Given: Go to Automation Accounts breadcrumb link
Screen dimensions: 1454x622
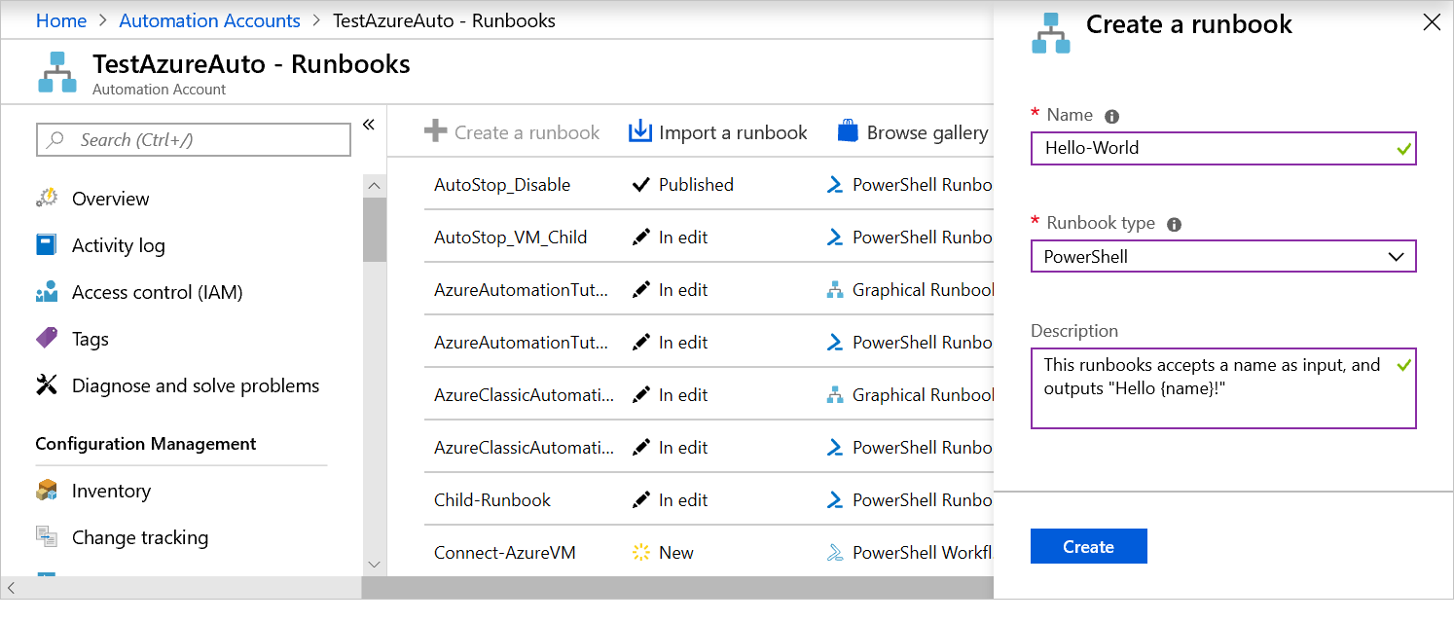Looking at the screenshot, I should [x=210, y=20].
